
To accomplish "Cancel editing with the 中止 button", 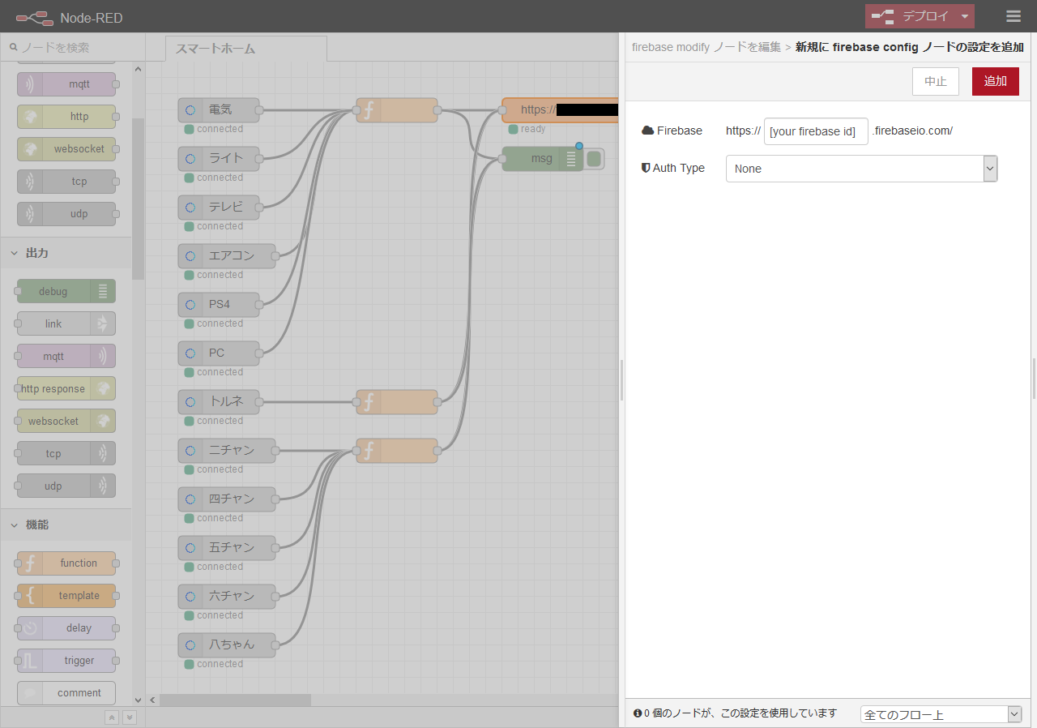I will click(x=935, y=81).
